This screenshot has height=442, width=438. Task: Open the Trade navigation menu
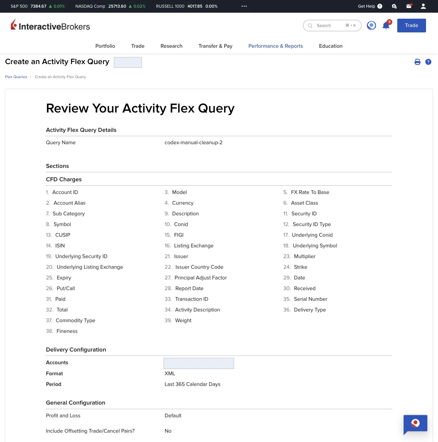(138, 46)
